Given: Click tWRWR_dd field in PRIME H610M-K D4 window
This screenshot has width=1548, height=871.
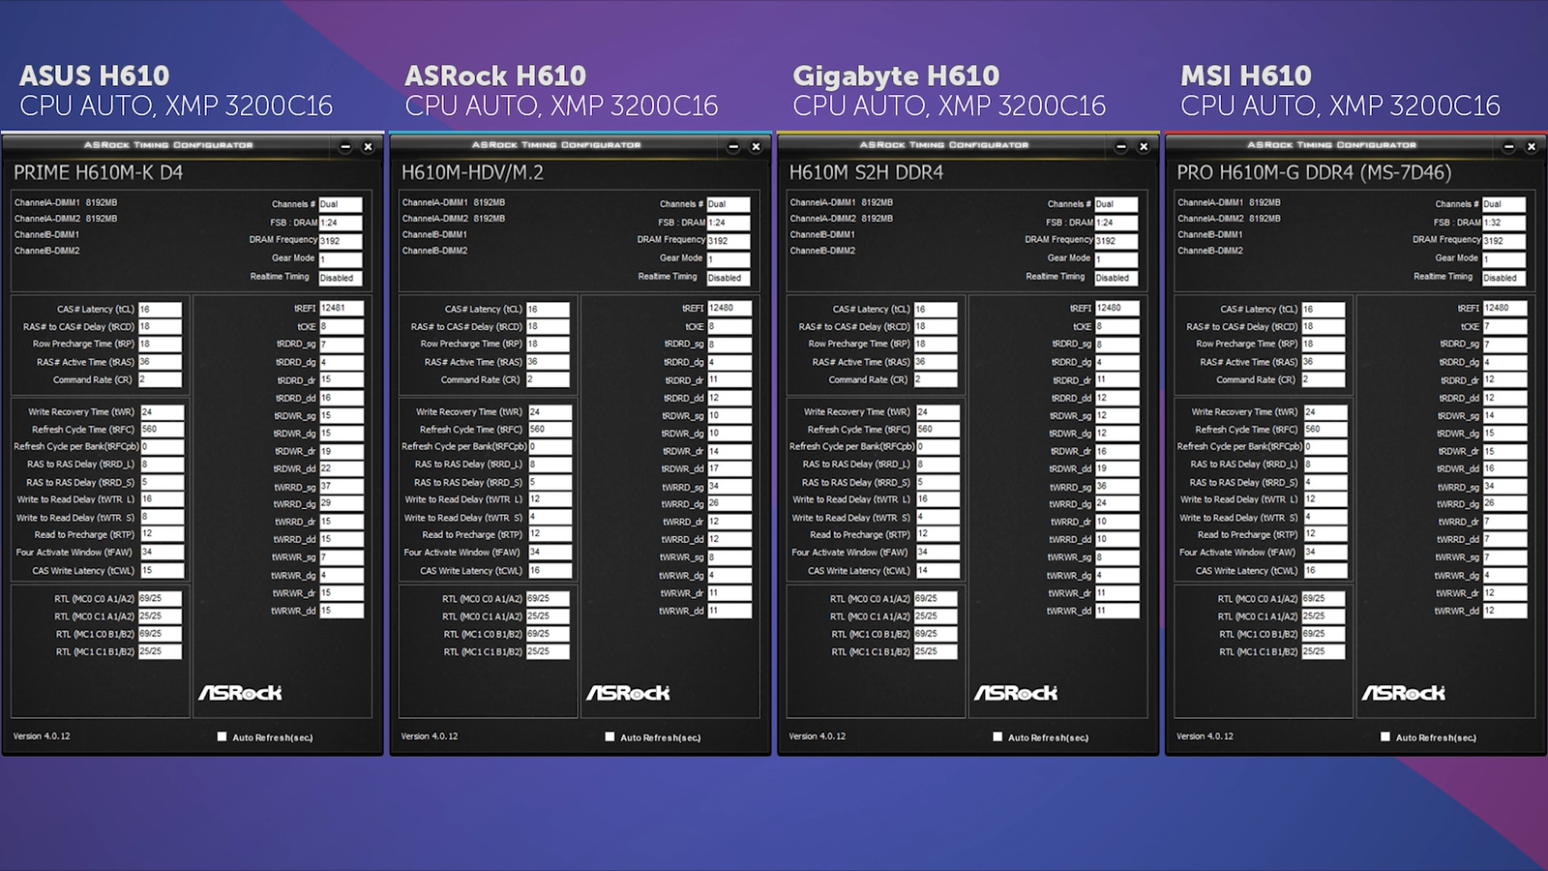Looking at the screenshot, I should pos(342,611).
